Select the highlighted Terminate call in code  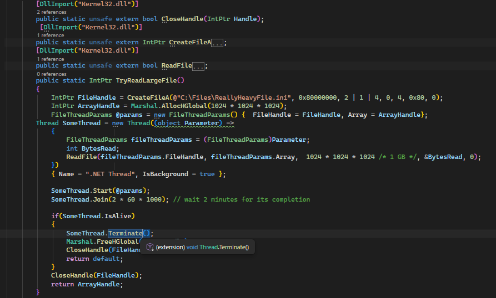[126, 233]
